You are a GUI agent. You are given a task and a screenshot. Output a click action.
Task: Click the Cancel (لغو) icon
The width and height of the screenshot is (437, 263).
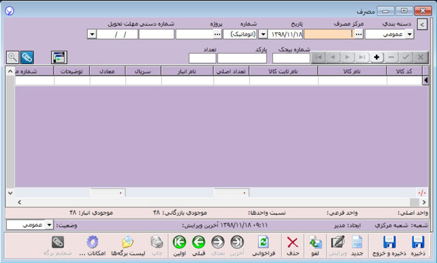315,246
